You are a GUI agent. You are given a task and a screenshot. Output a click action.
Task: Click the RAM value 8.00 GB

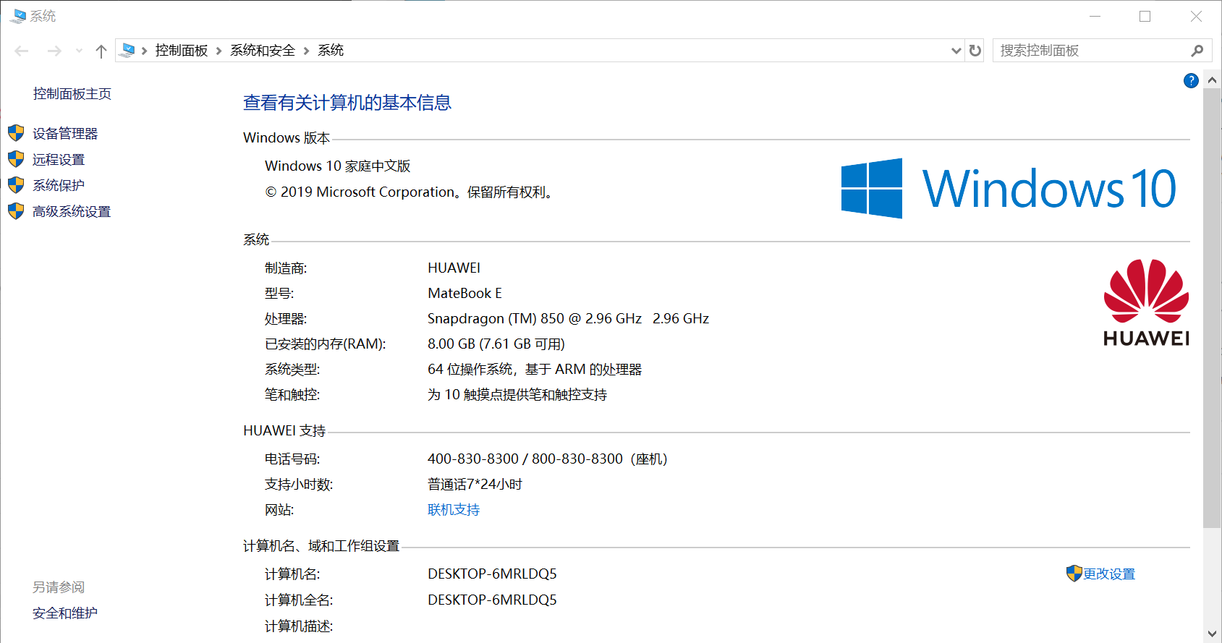click(x=451, y=344)
